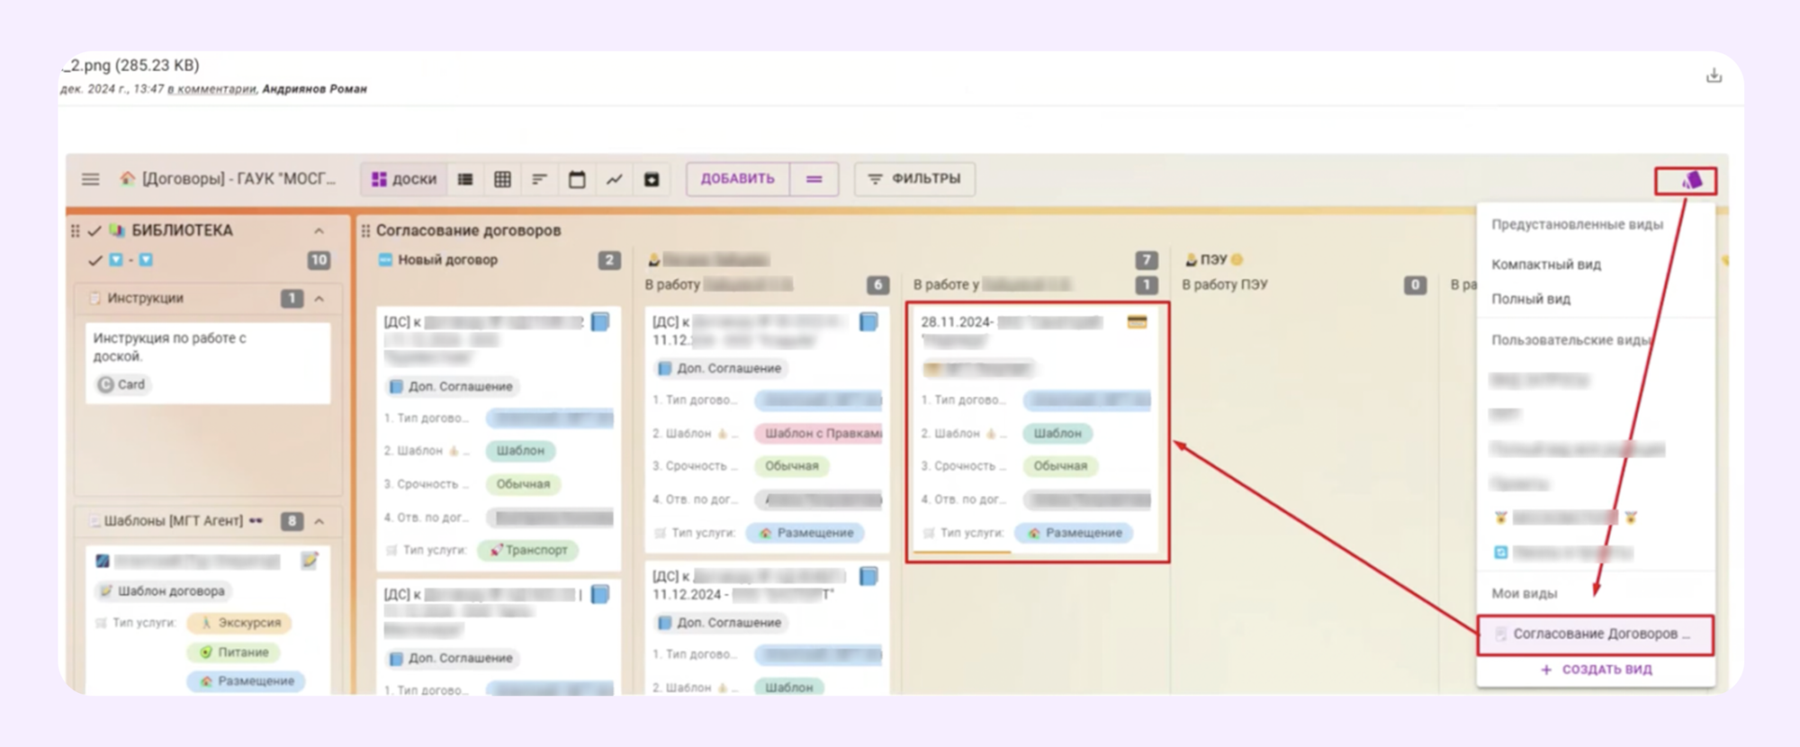Switch to list view icon
1800x747 pixels.
pyautogui.click(x=465, y=179)
